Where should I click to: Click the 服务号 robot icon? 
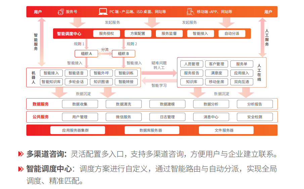pos(61,12)
